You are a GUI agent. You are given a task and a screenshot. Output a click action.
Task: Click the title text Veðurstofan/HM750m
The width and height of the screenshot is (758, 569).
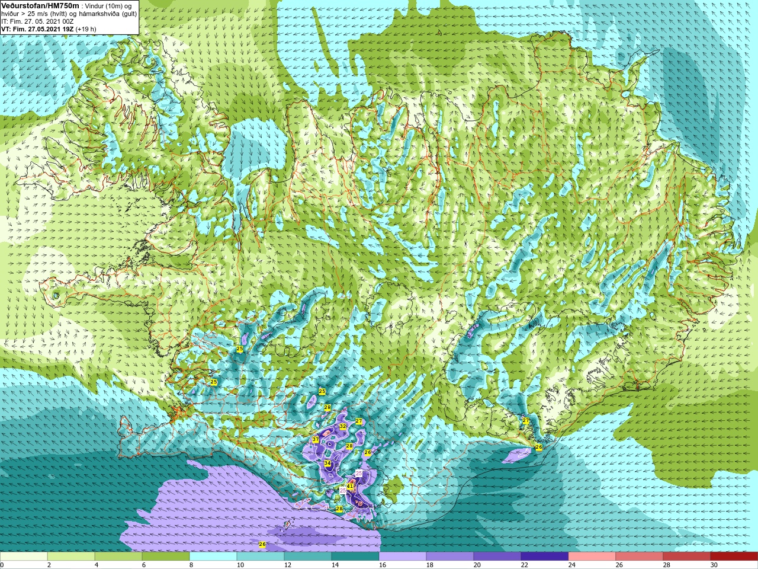[x=40, y=5]
